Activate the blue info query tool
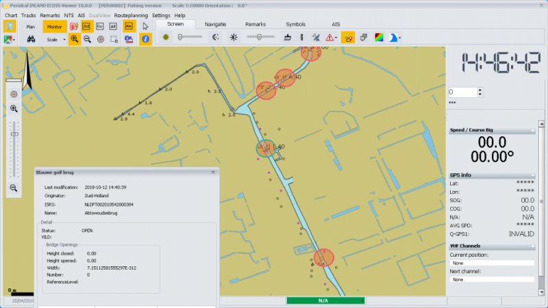The height and width of the screenshot is (308, 548). (145, 40)
